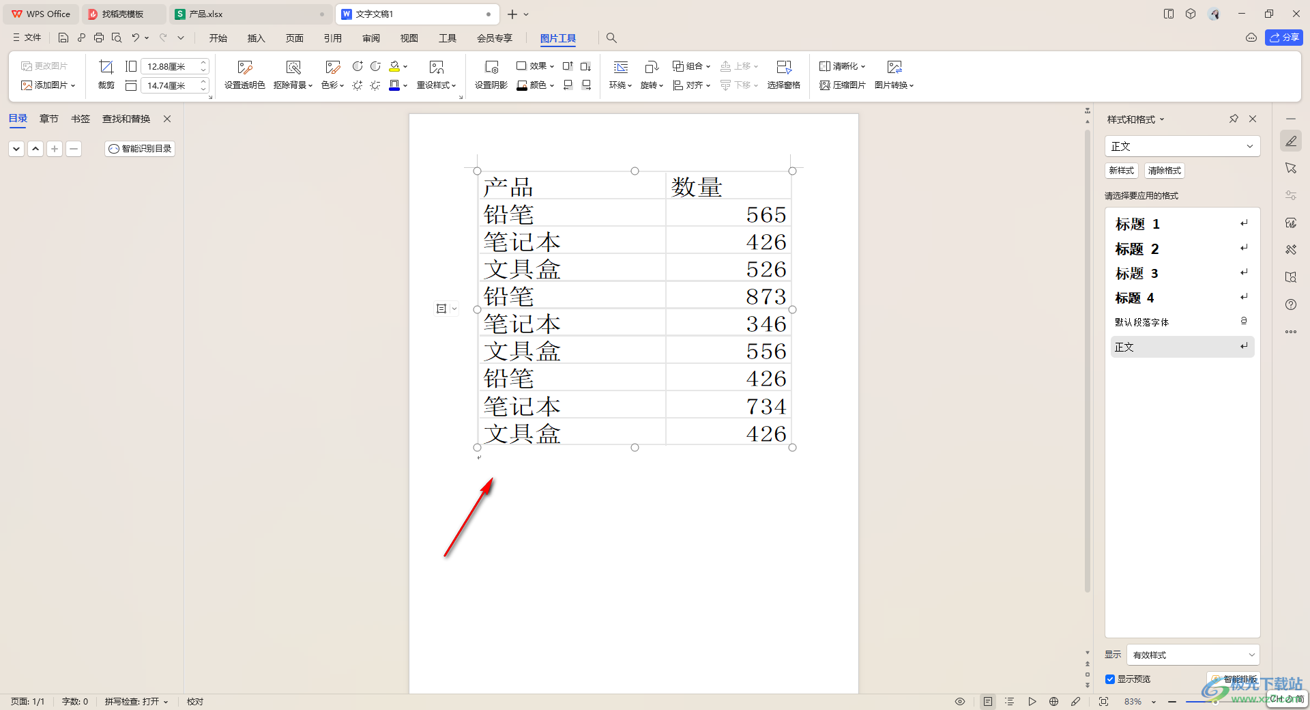Image resolution: width=1310 pixels, height=710 pixels.
Task: Toggle the Show Preview (显示预览) checkbox
Action: coord(1110,679)
